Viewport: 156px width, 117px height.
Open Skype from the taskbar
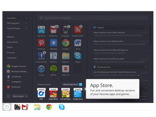pyautogui.click(x=62, y=107)
